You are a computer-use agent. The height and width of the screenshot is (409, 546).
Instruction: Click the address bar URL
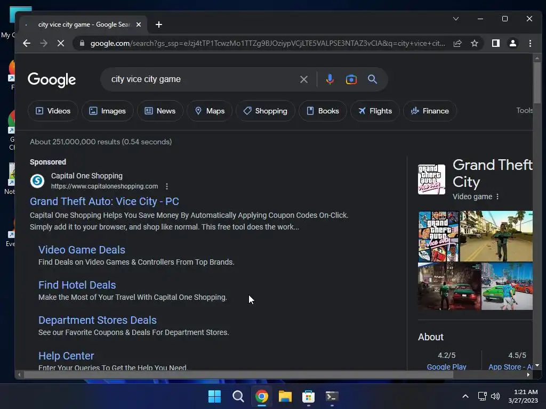point(268,43)
